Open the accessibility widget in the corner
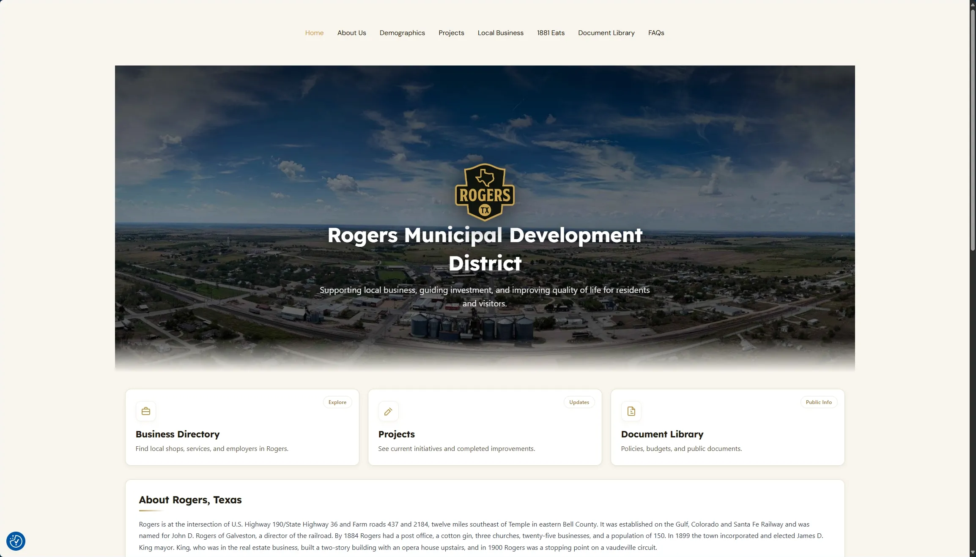This screenshot has width=976, height=557. click(15, 541)
